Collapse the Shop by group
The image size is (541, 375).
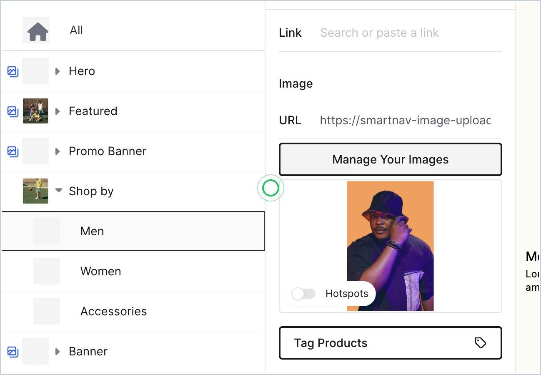59,191
